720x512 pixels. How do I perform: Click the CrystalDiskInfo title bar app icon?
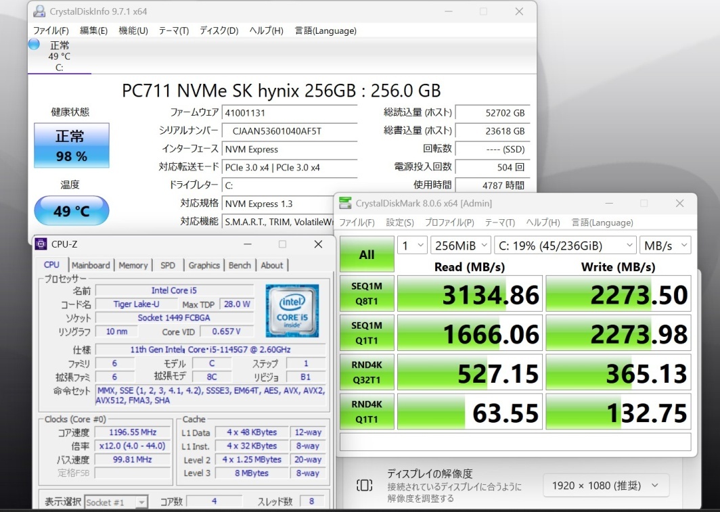(40, 11)
